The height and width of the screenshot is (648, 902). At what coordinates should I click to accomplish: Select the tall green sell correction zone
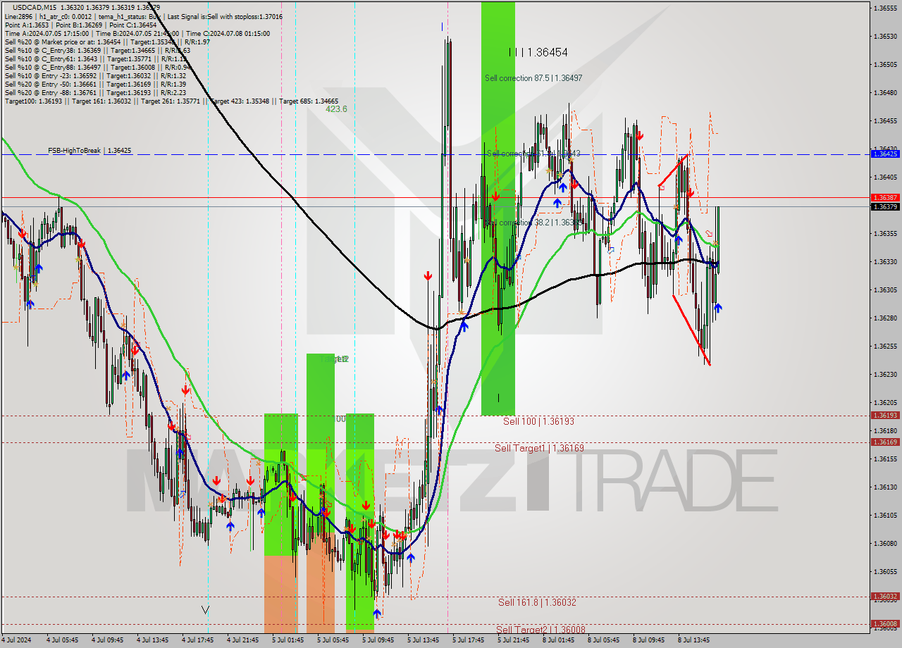click(x=498, y=208)
